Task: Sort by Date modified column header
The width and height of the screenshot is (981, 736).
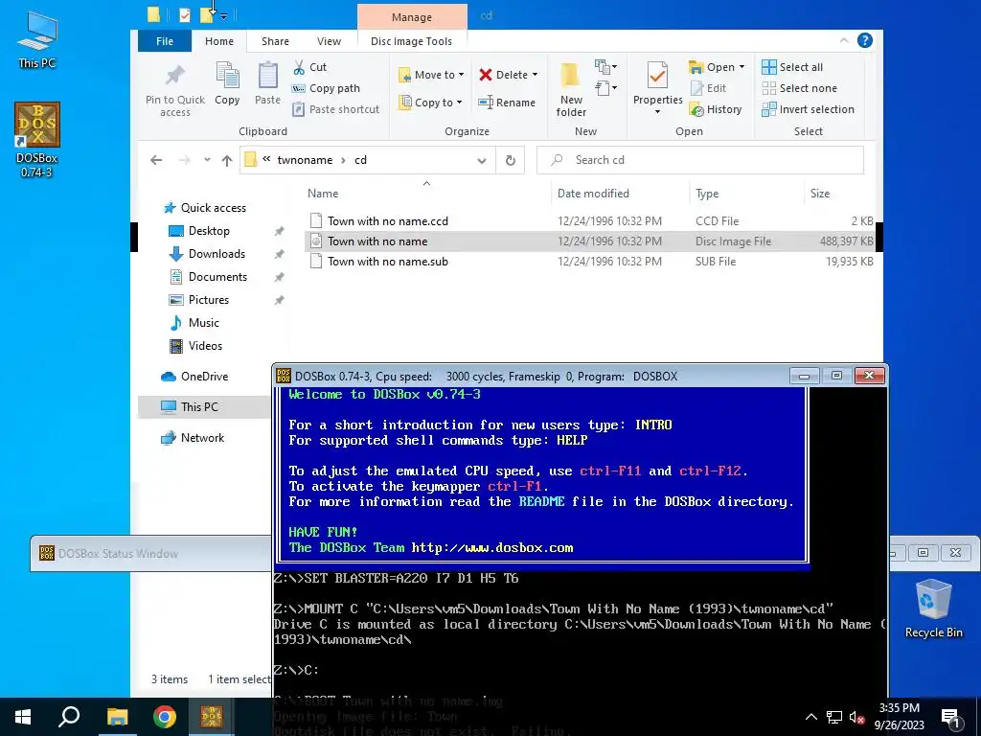Action: click(x=593, y=194)
